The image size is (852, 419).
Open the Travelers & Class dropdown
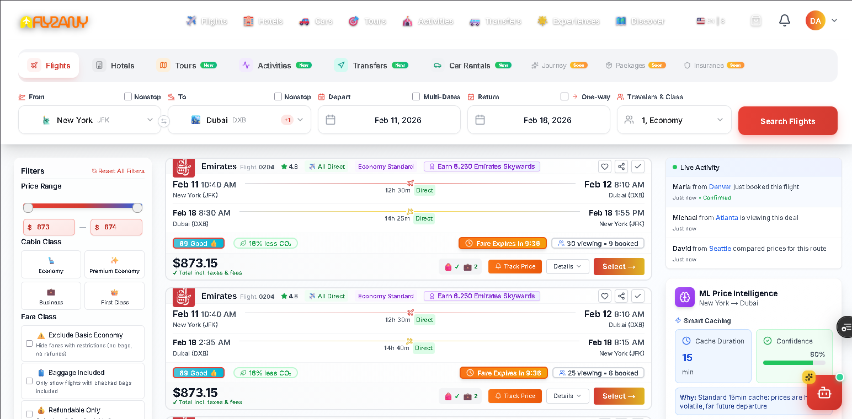[x=674, y=120]
